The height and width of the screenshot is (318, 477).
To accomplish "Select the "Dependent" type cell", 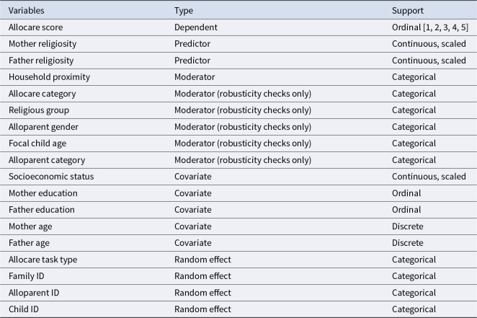I will coord(196,27).
